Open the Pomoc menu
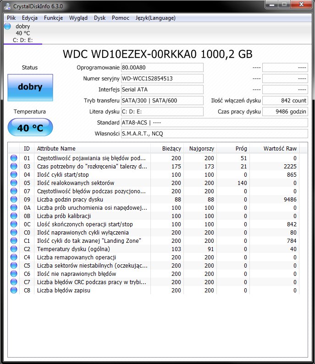 [x=121, y=18]
